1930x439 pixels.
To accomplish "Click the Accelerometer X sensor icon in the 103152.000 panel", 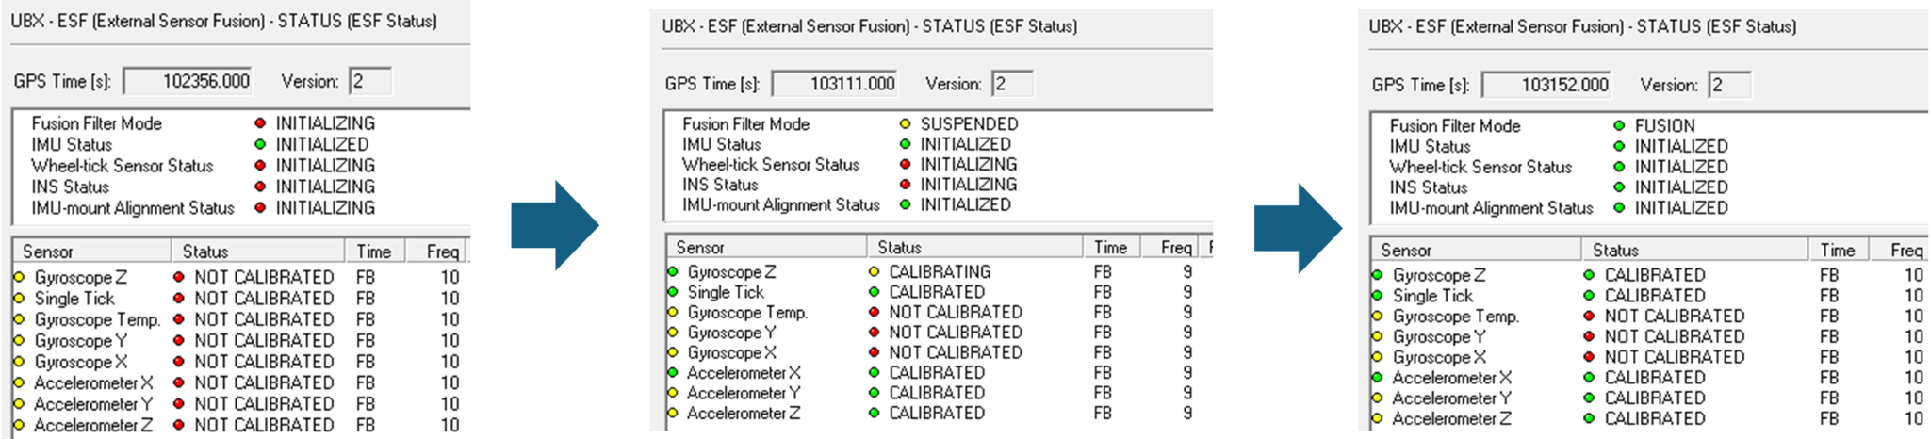I will (x=1378, y=378).
